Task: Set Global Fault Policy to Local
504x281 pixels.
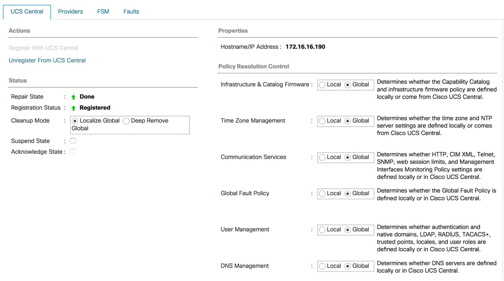Action: [x=322, y=193]
